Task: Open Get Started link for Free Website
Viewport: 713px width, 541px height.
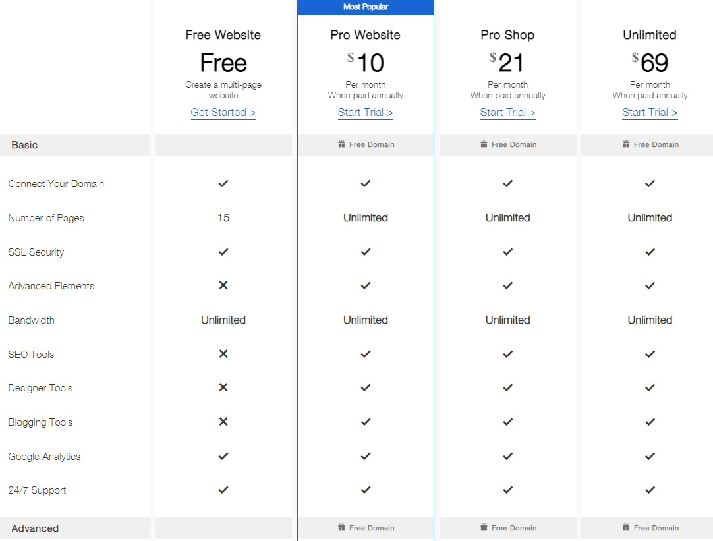Action: click(223, 112)
